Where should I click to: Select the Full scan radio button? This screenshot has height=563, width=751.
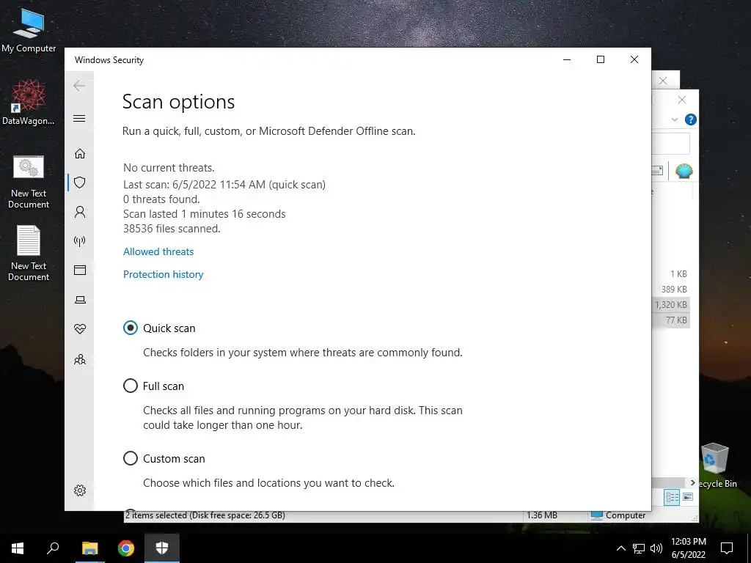131,386
